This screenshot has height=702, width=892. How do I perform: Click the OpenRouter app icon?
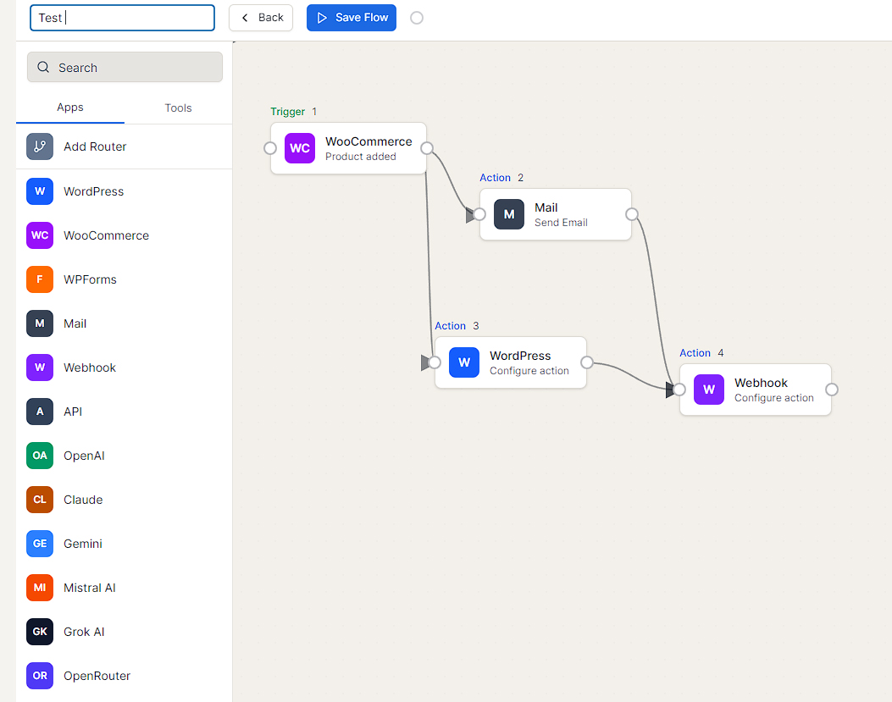tap(40, 676)
